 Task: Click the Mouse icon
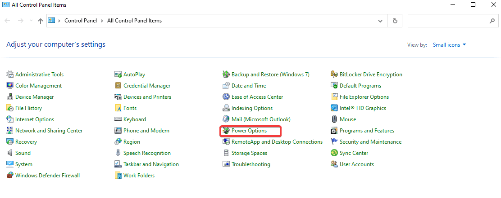pyautogui.click(x=334, y=119)
